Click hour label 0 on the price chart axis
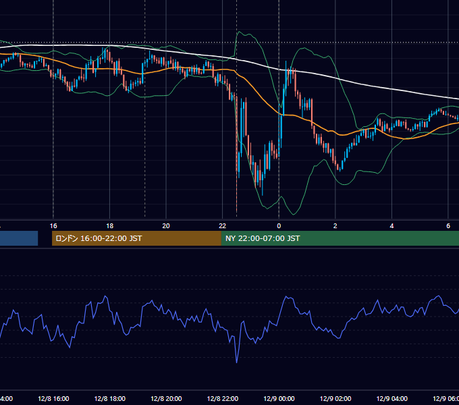The image size is (459, 405). [279, 226]
